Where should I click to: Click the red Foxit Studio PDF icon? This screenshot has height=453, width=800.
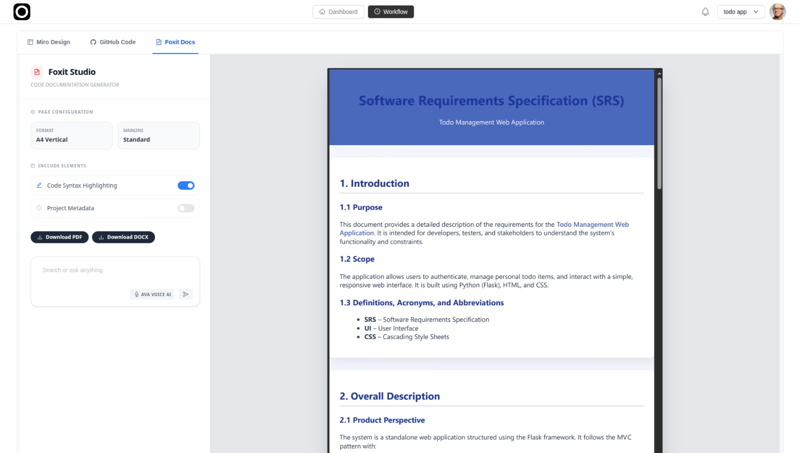click(x=37, y=72)
